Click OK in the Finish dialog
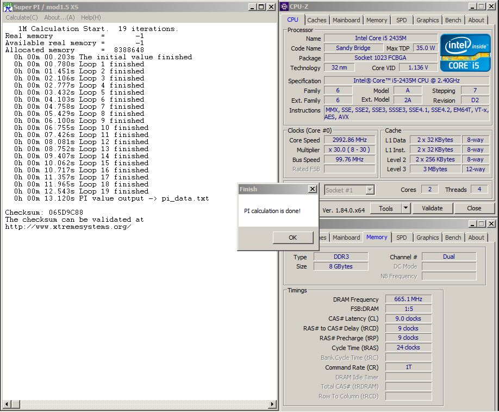Screen dimensions: 499x412 293,238
